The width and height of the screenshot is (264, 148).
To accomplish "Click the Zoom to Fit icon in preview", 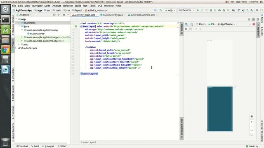I will coord(252,134).
